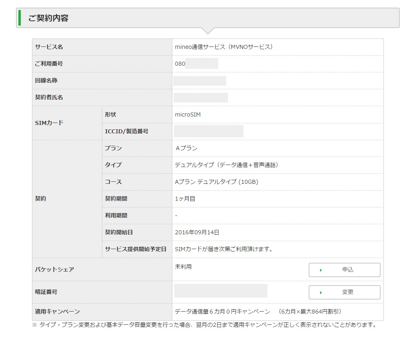Click the データ通信量6カ月0円キャンペーン text
Viewport: 417px width, 340px height.
tap(222, 312)
